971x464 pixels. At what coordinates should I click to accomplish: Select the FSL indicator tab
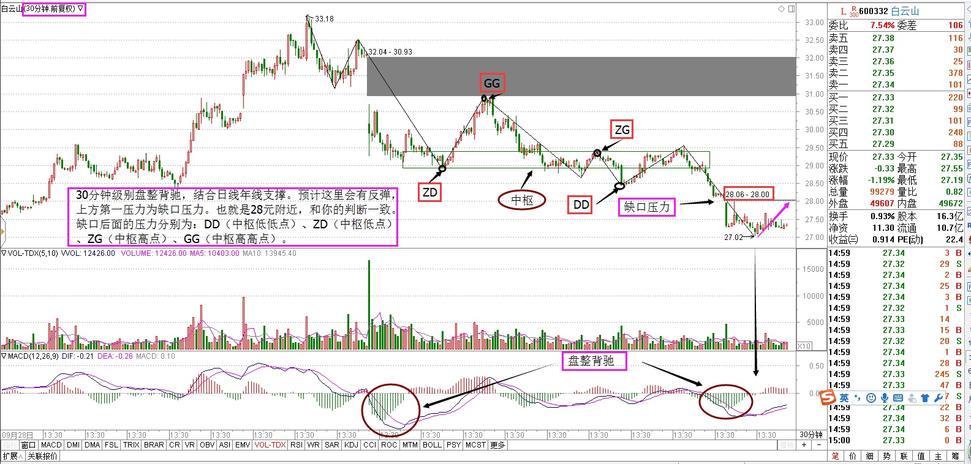111,445
